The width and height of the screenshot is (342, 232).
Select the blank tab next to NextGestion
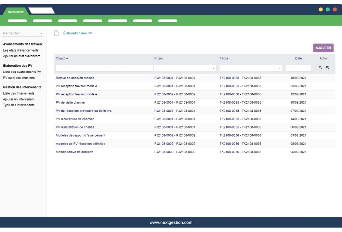[x=41, y=11]
